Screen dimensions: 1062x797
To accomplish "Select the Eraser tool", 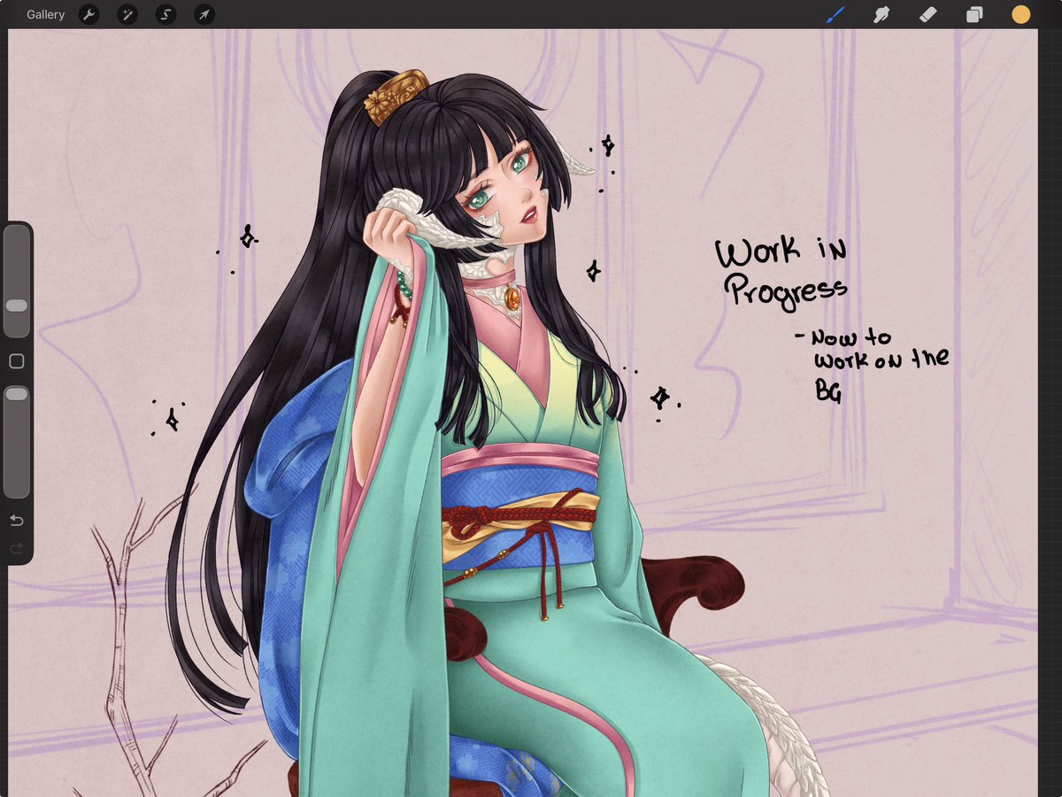I will click(x=927, y=14).
